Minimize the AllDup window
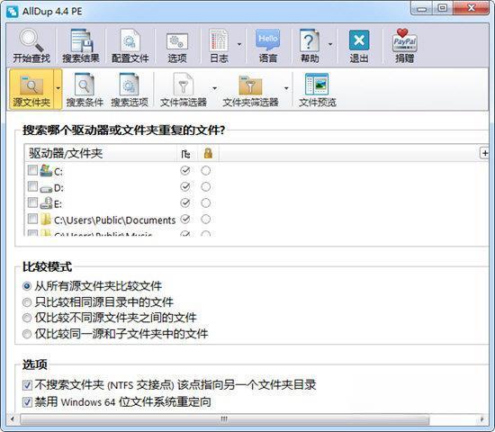495x432 pixels. click(422, 9)
